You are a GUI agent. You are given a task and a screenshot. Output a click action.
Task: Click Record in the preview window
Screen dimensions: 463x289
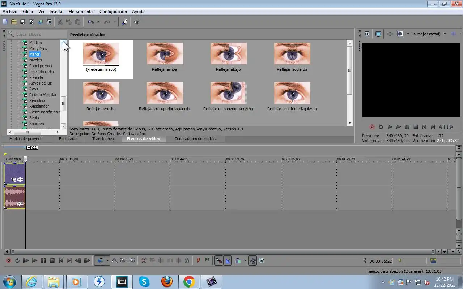[372, 127]
